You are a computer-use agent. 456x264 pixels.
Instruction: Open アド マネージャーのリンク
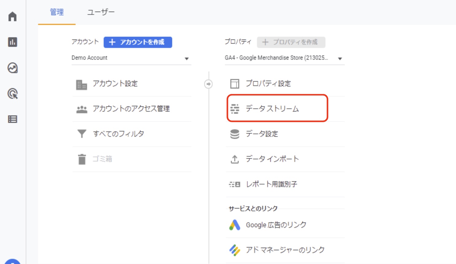(x=285, y=250)
